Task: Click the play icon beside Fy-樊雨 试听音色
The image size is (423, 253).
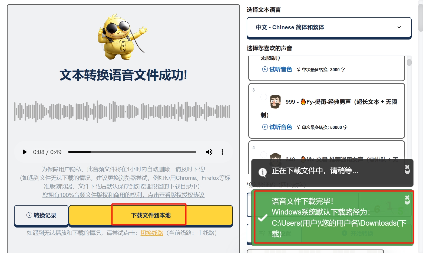Action: click(265, 127)
